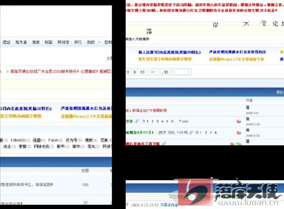Open the orange 图片 动画演示教程 link in right pane
284x209 pixels.
point(165,59)
